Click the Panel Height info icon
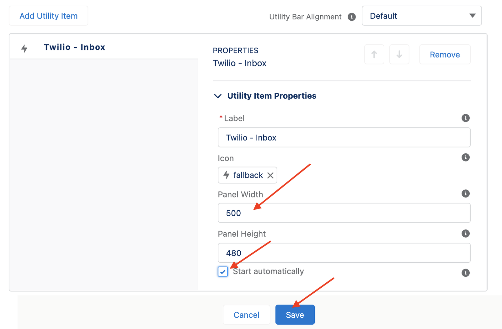The height and width of the screenshot is (329, 502). (465, 233)
